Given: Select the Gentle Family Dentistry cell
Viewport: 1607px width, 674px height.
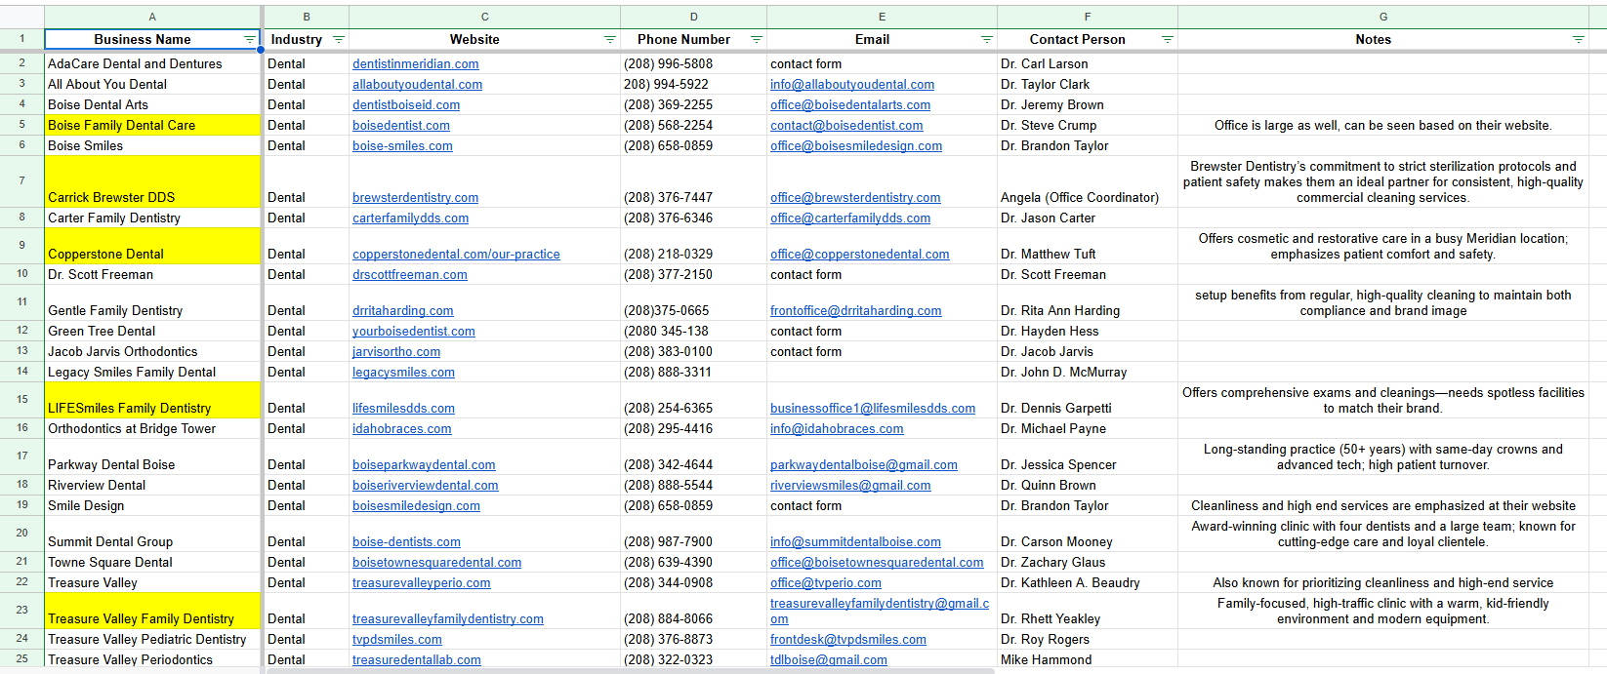Looking at the screenshot, I should pos(152,302).
